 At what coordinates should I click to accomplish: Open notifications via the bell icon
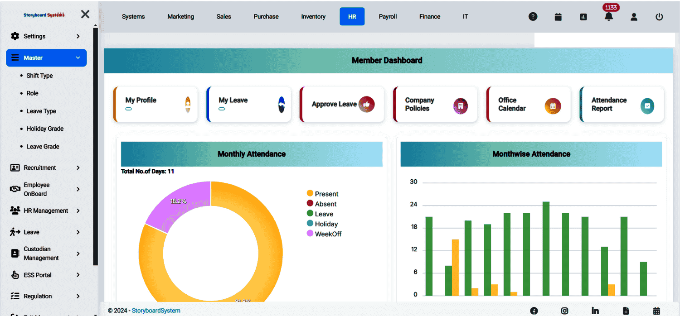tap(609, 17)
